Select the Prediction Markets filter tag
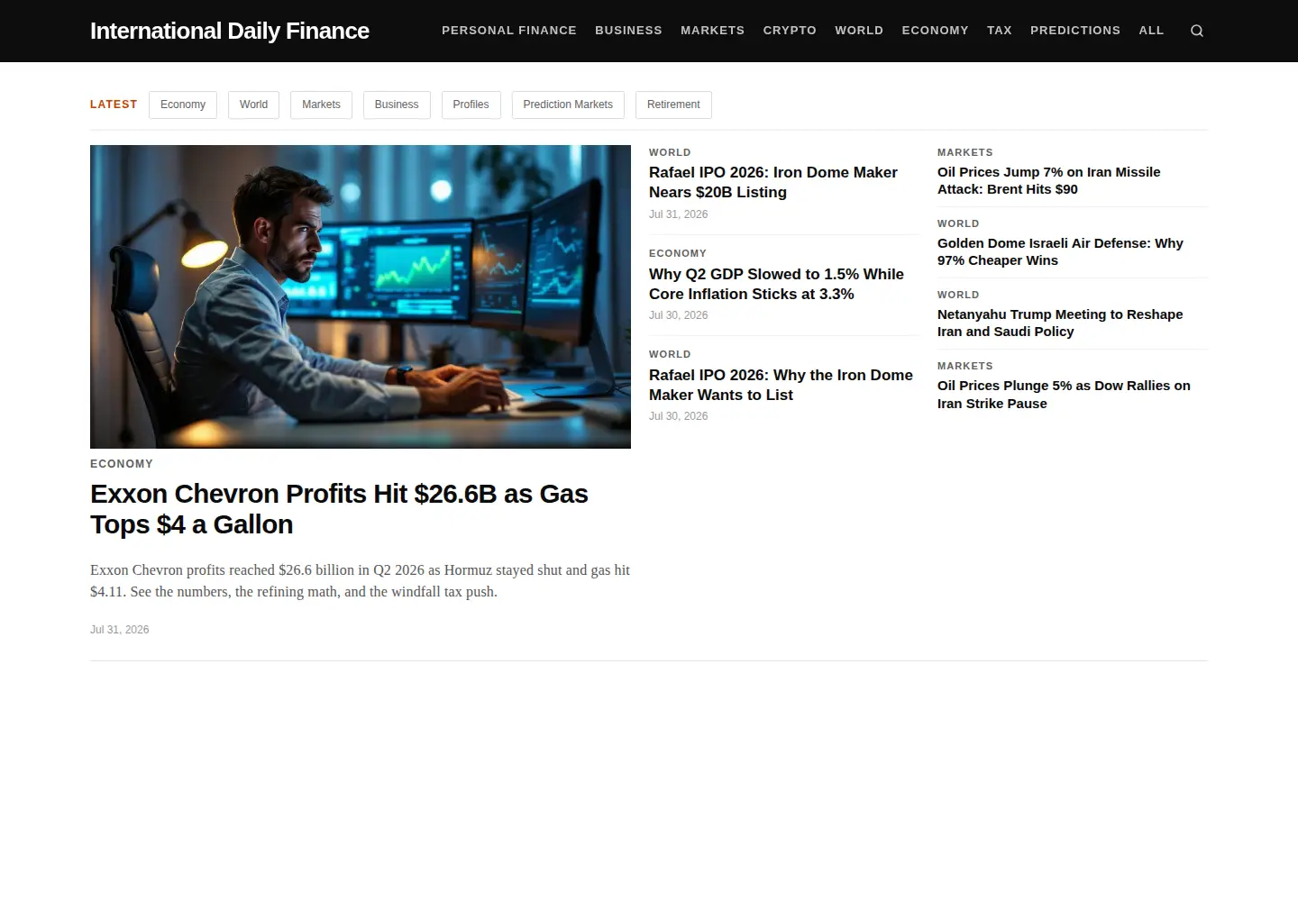 [x=568, y=105]
